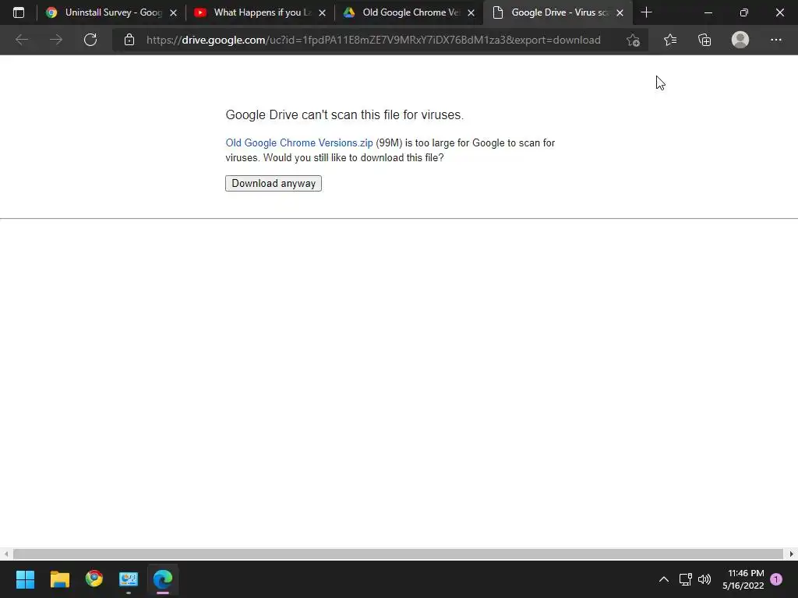The height and width of the screenshot is (598, 798).
Task: Restore down the Edge window
Action: [744, 12]
